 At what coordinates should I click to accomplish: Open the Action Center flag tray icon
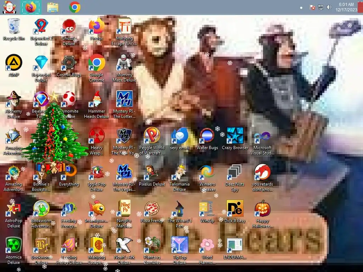point(312,7)
